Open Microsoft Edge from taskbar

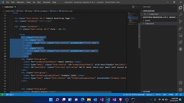tap(83, 100)
